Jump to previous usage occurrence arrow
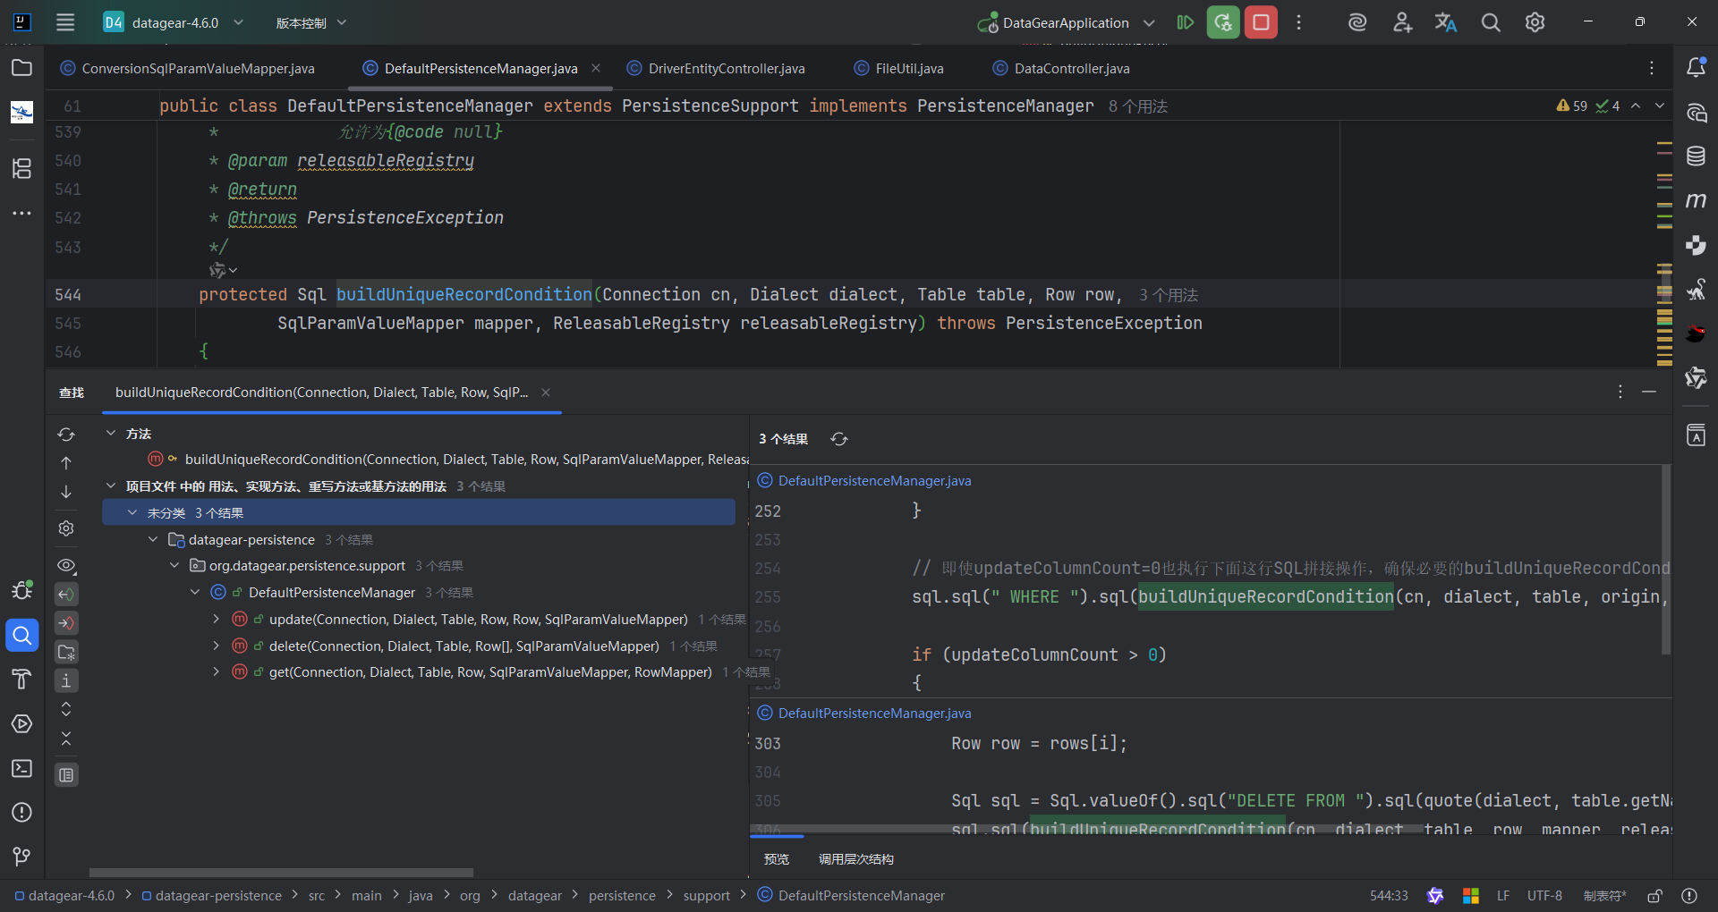 [66, 462]
